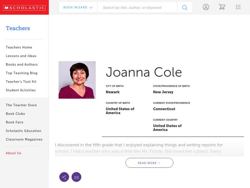Open Books and Authors
The height and width of the screenshot is (188, 250).
(21, 64)
